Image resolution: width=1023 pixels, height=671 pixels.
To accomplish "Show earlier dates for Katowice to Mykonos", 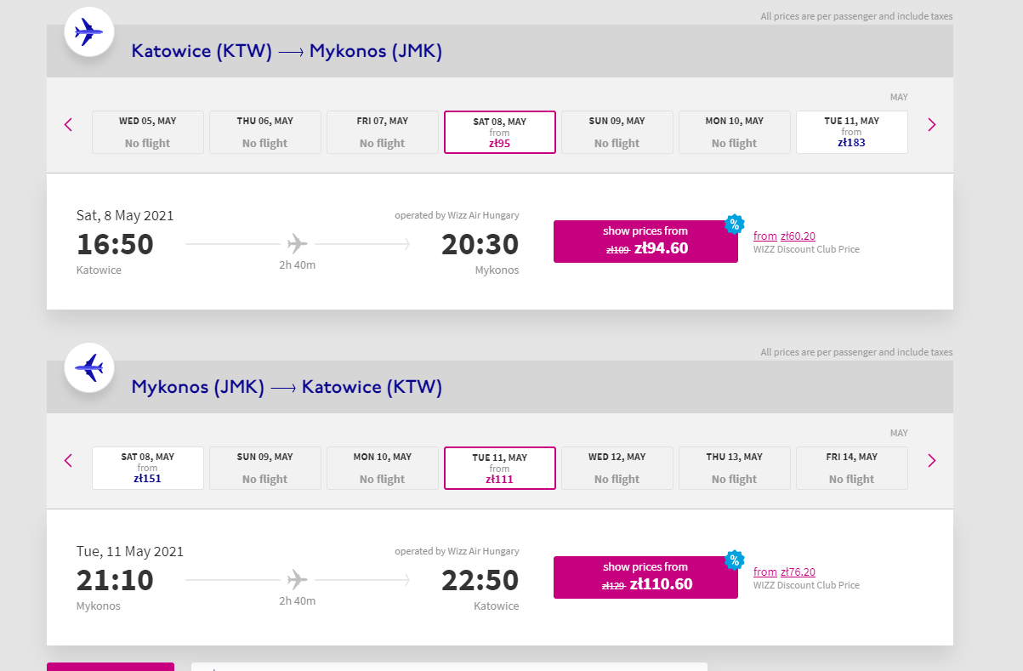I will (69, 124).
